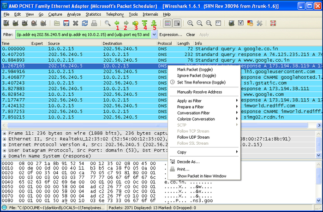Screen dimensions: 323x212
Task: Zoom in on packet text
Action: click(x=190, y=23)
